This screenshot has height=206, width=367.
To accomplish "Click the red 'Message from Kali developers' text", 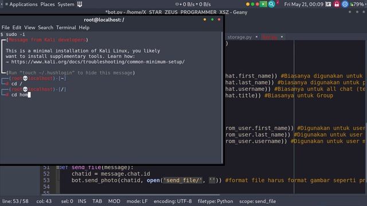I will tap(48, 40).
